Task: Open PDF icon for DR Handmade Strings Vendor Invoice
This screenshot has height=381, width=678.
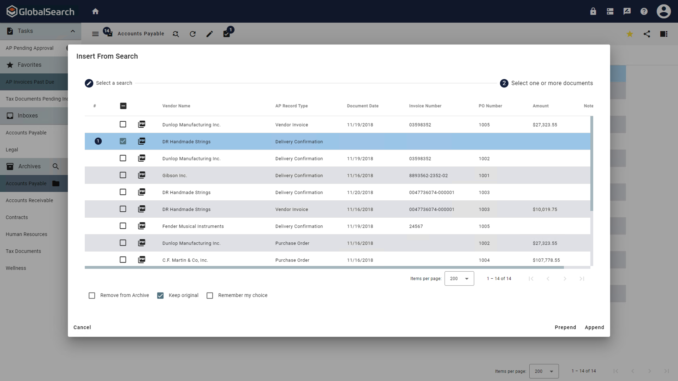Action: 142,209
